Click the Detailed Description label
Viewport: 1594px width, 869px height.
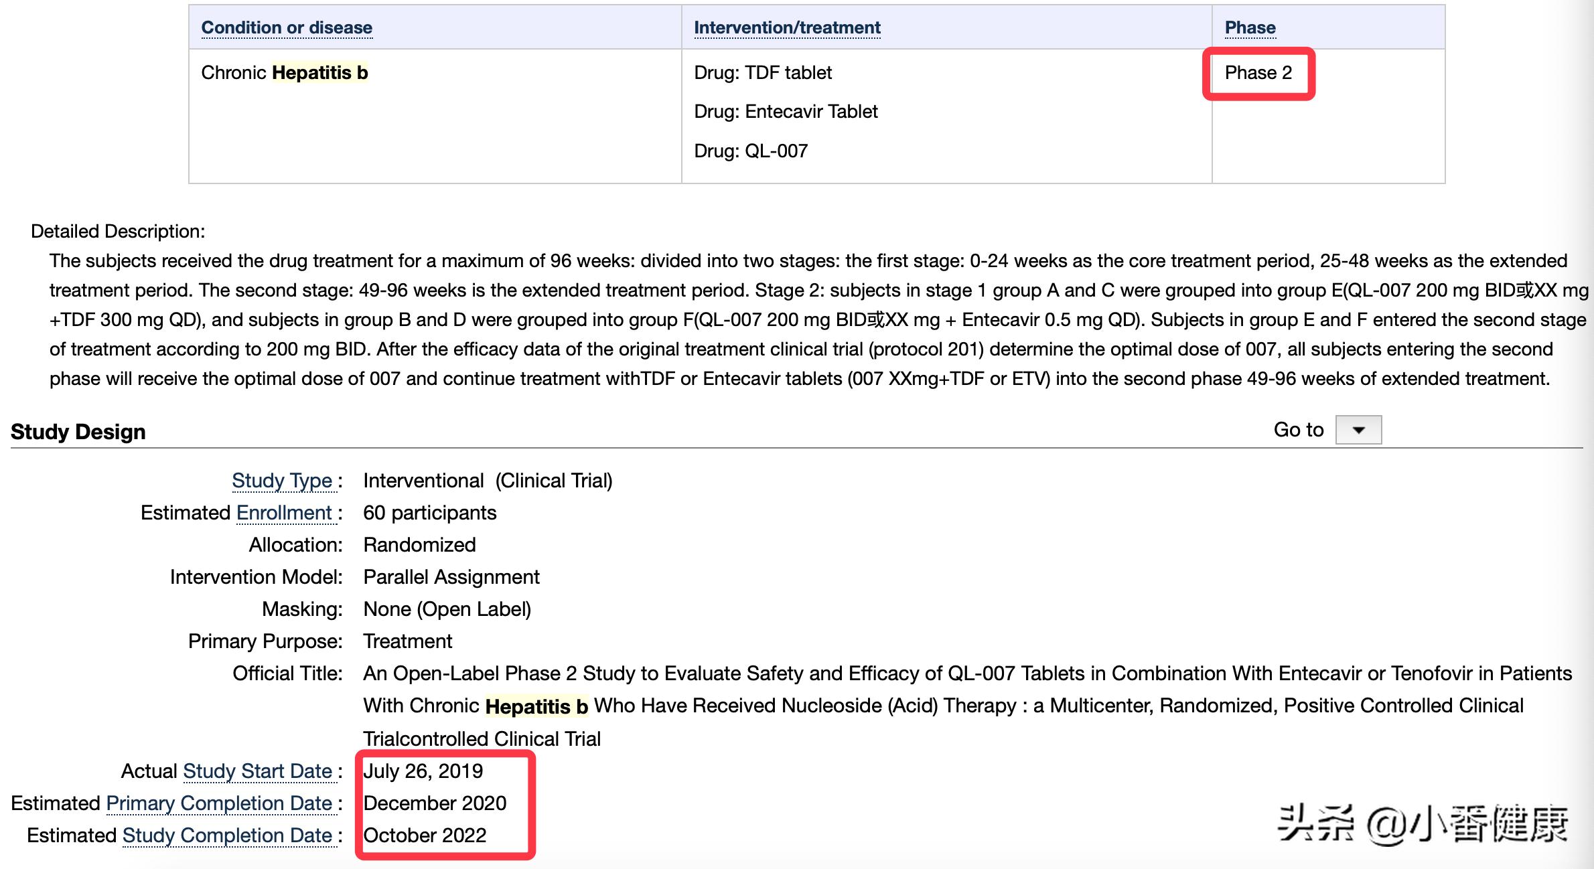click(x=118, y=231)
